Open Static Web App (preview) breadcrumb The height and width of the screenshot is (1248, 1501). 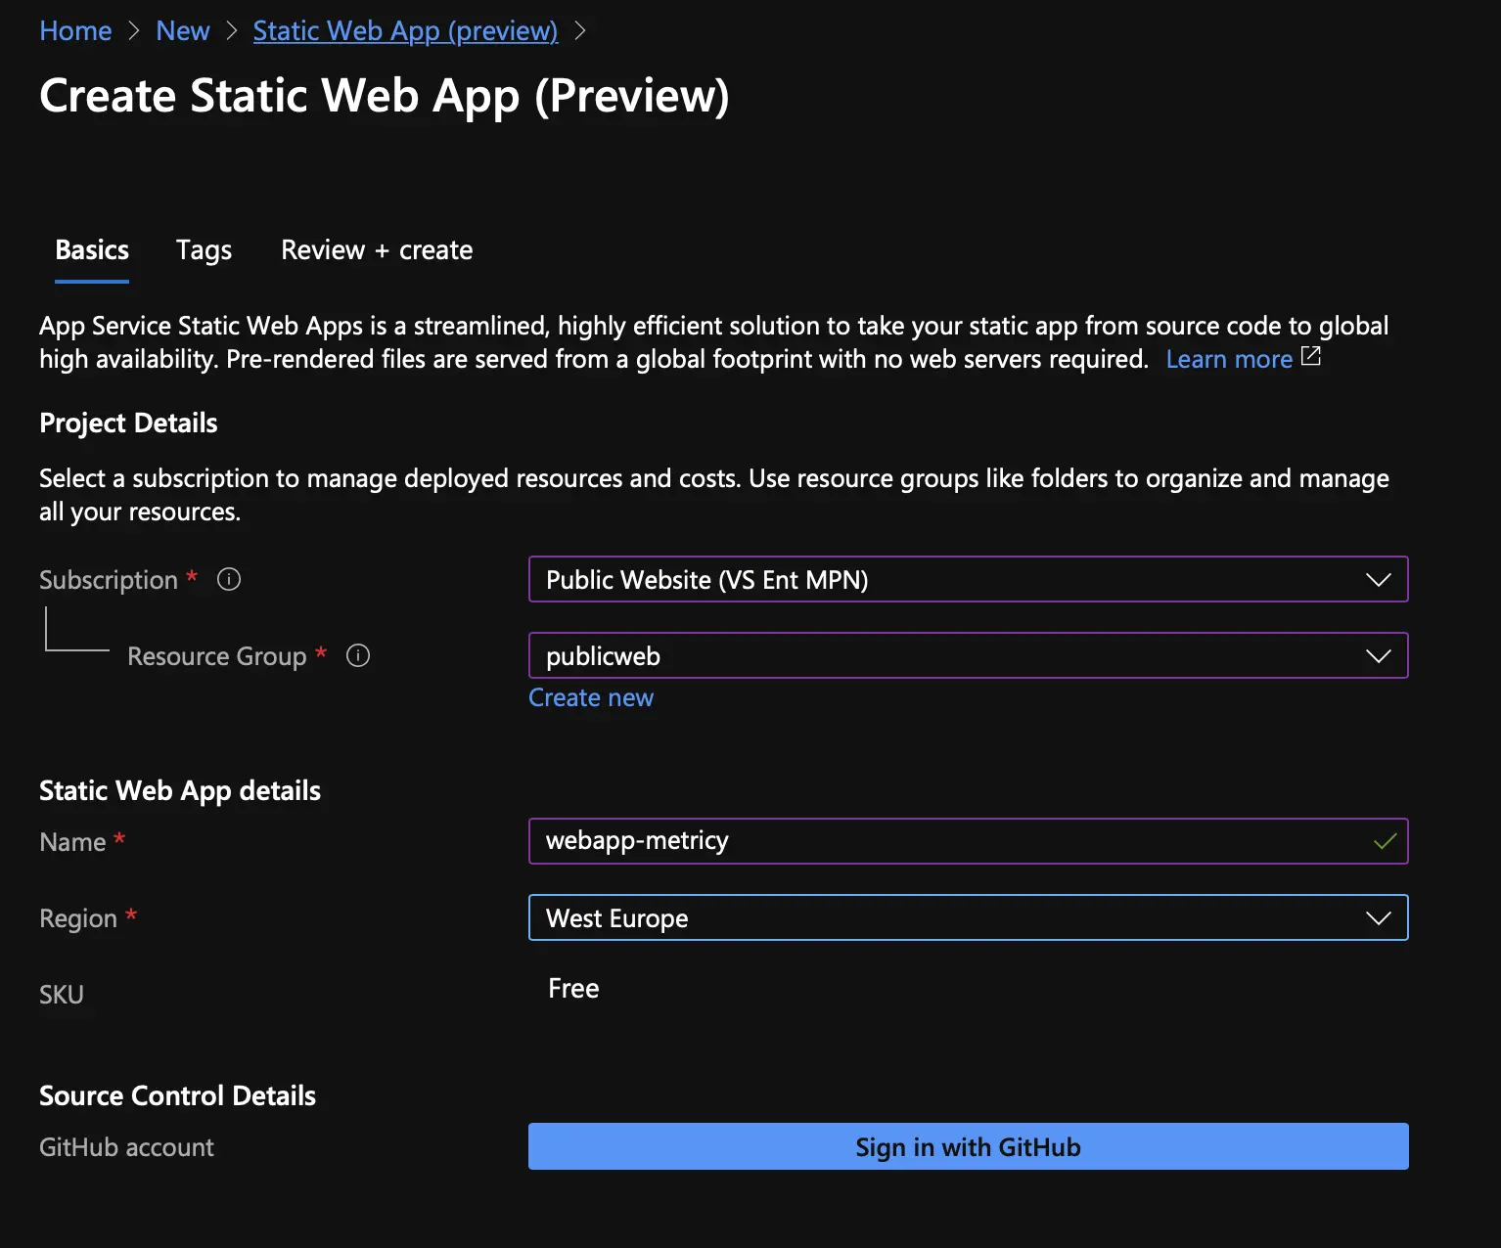coord(404,30)
